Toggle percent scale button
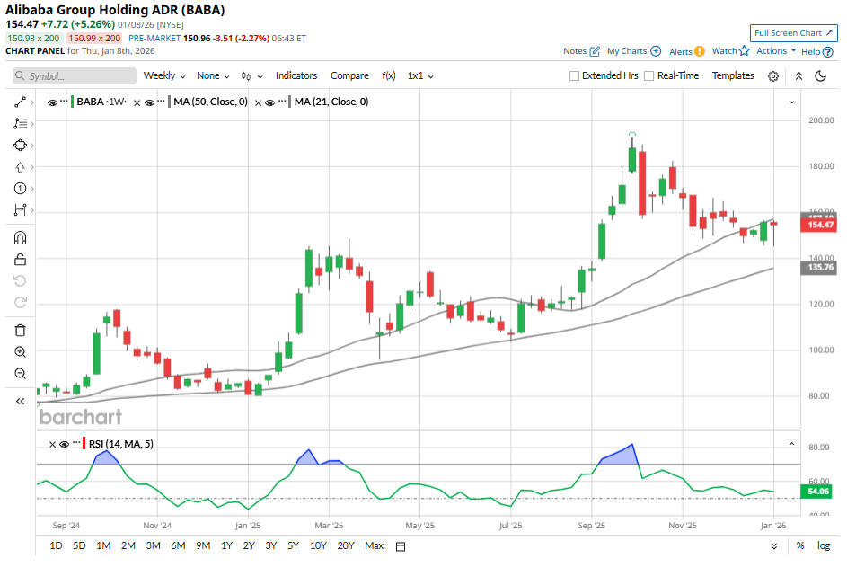This screenshot has height=576, width=847. coord(800,545)
